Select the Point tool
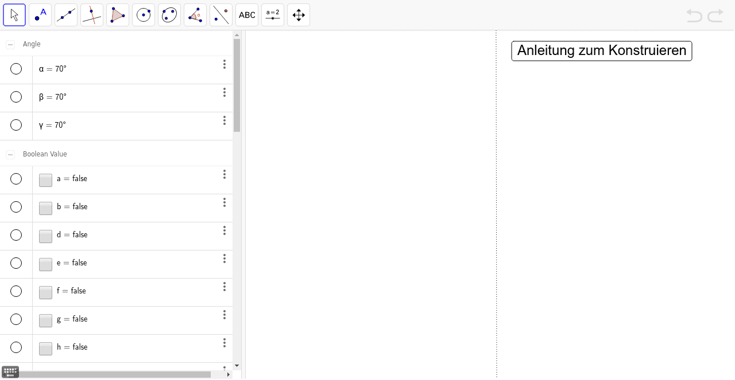The image size is (735, 380). [x=40, y=15]
